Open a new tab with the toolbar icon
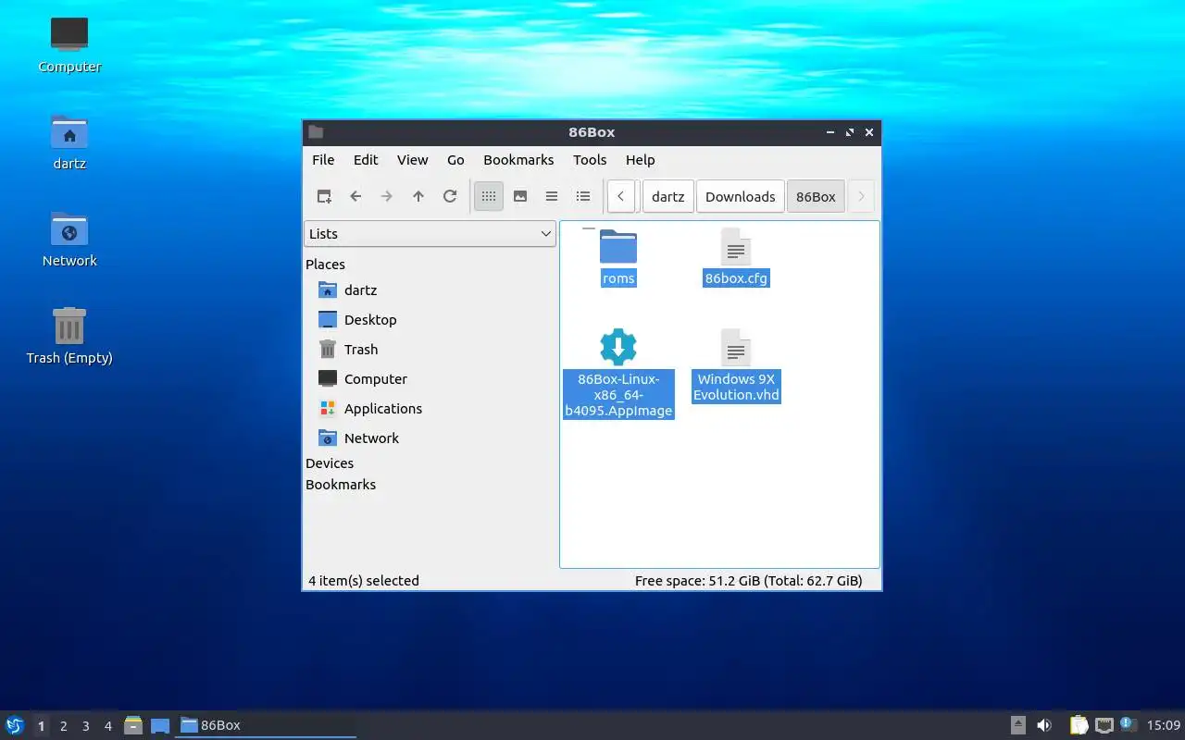The height and width of the screenshot is (740, 1185). 324,196
